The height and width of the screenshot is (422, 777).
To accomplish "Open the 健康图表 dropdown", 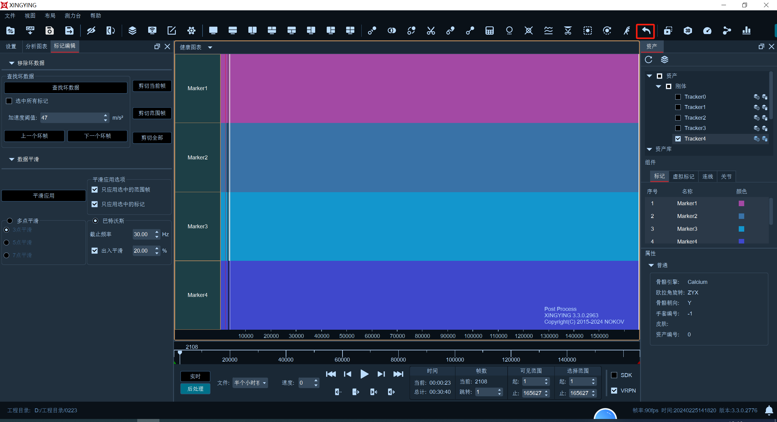I will (x=210, y=47).
